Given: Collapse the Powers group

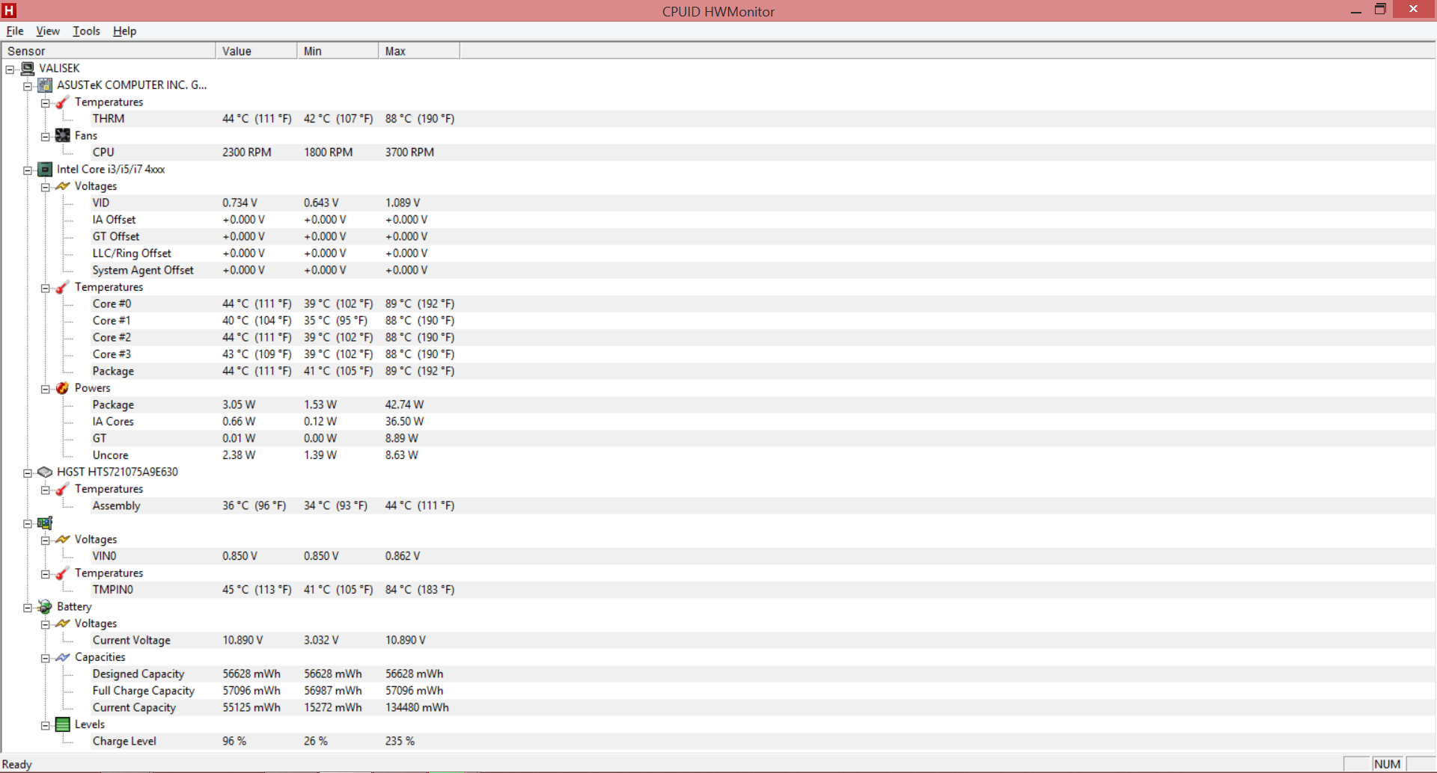Looking at the screenshot, I should pyautogui.click(x=46, y=389).
